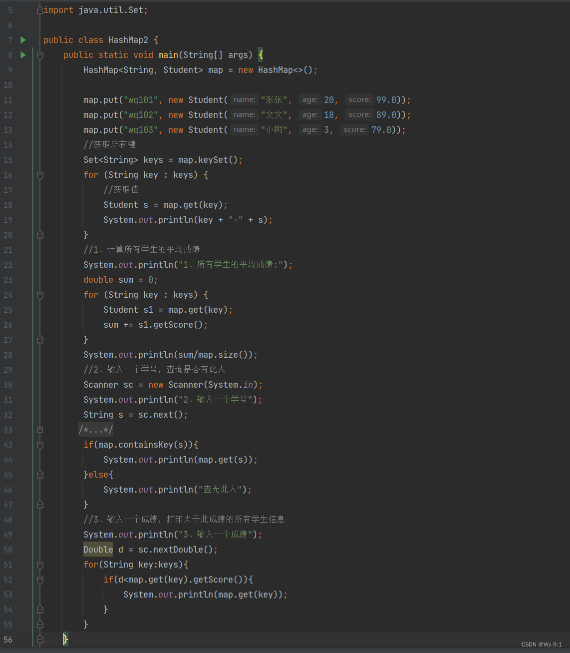Viewport: 570px width, 653px height.
Task: Click the main method name
Action: click(168, 55)
